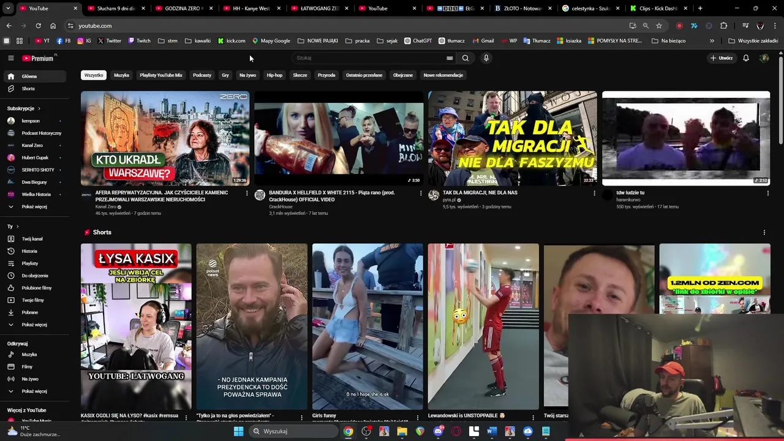The image size is (784, 441).
Task: Open KTO UKRADŁ WARSZAWĘ video thumbnail
Action: pos(165,138)
